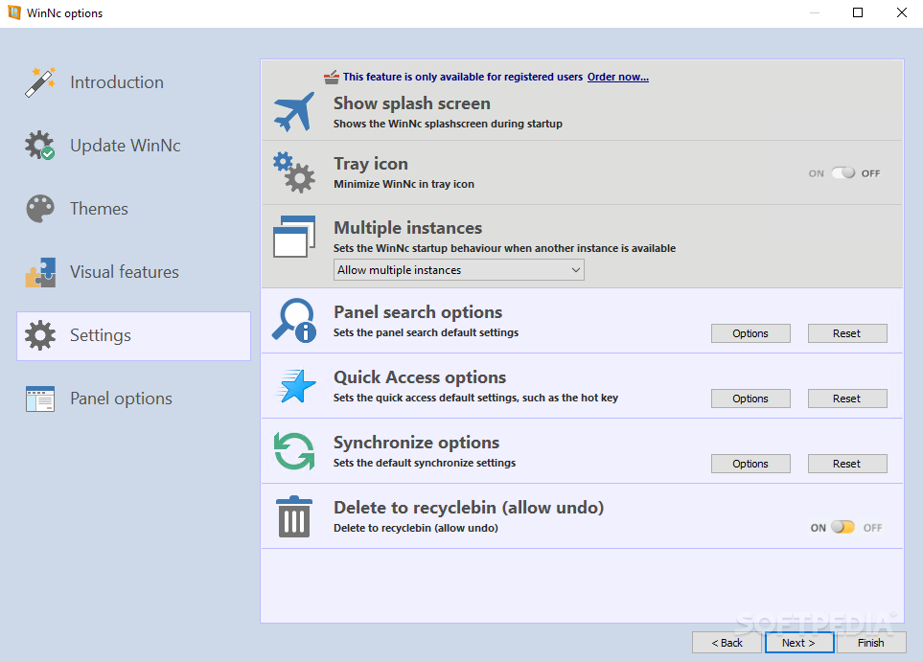Click 'Minimize WinNc in tray icon' text
923x661 pixels.
[404, 184]
